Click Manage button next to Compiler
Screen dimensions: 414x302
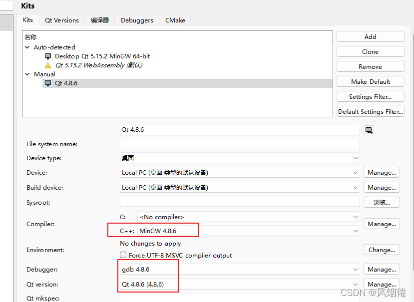click(382, 224)
